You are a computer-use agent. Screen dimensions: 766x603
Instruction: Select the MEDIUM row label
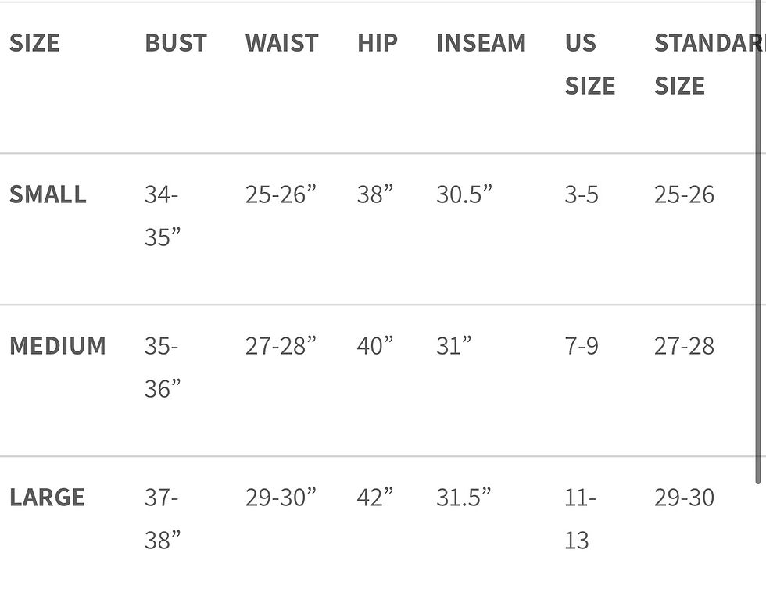pos(58,346)
